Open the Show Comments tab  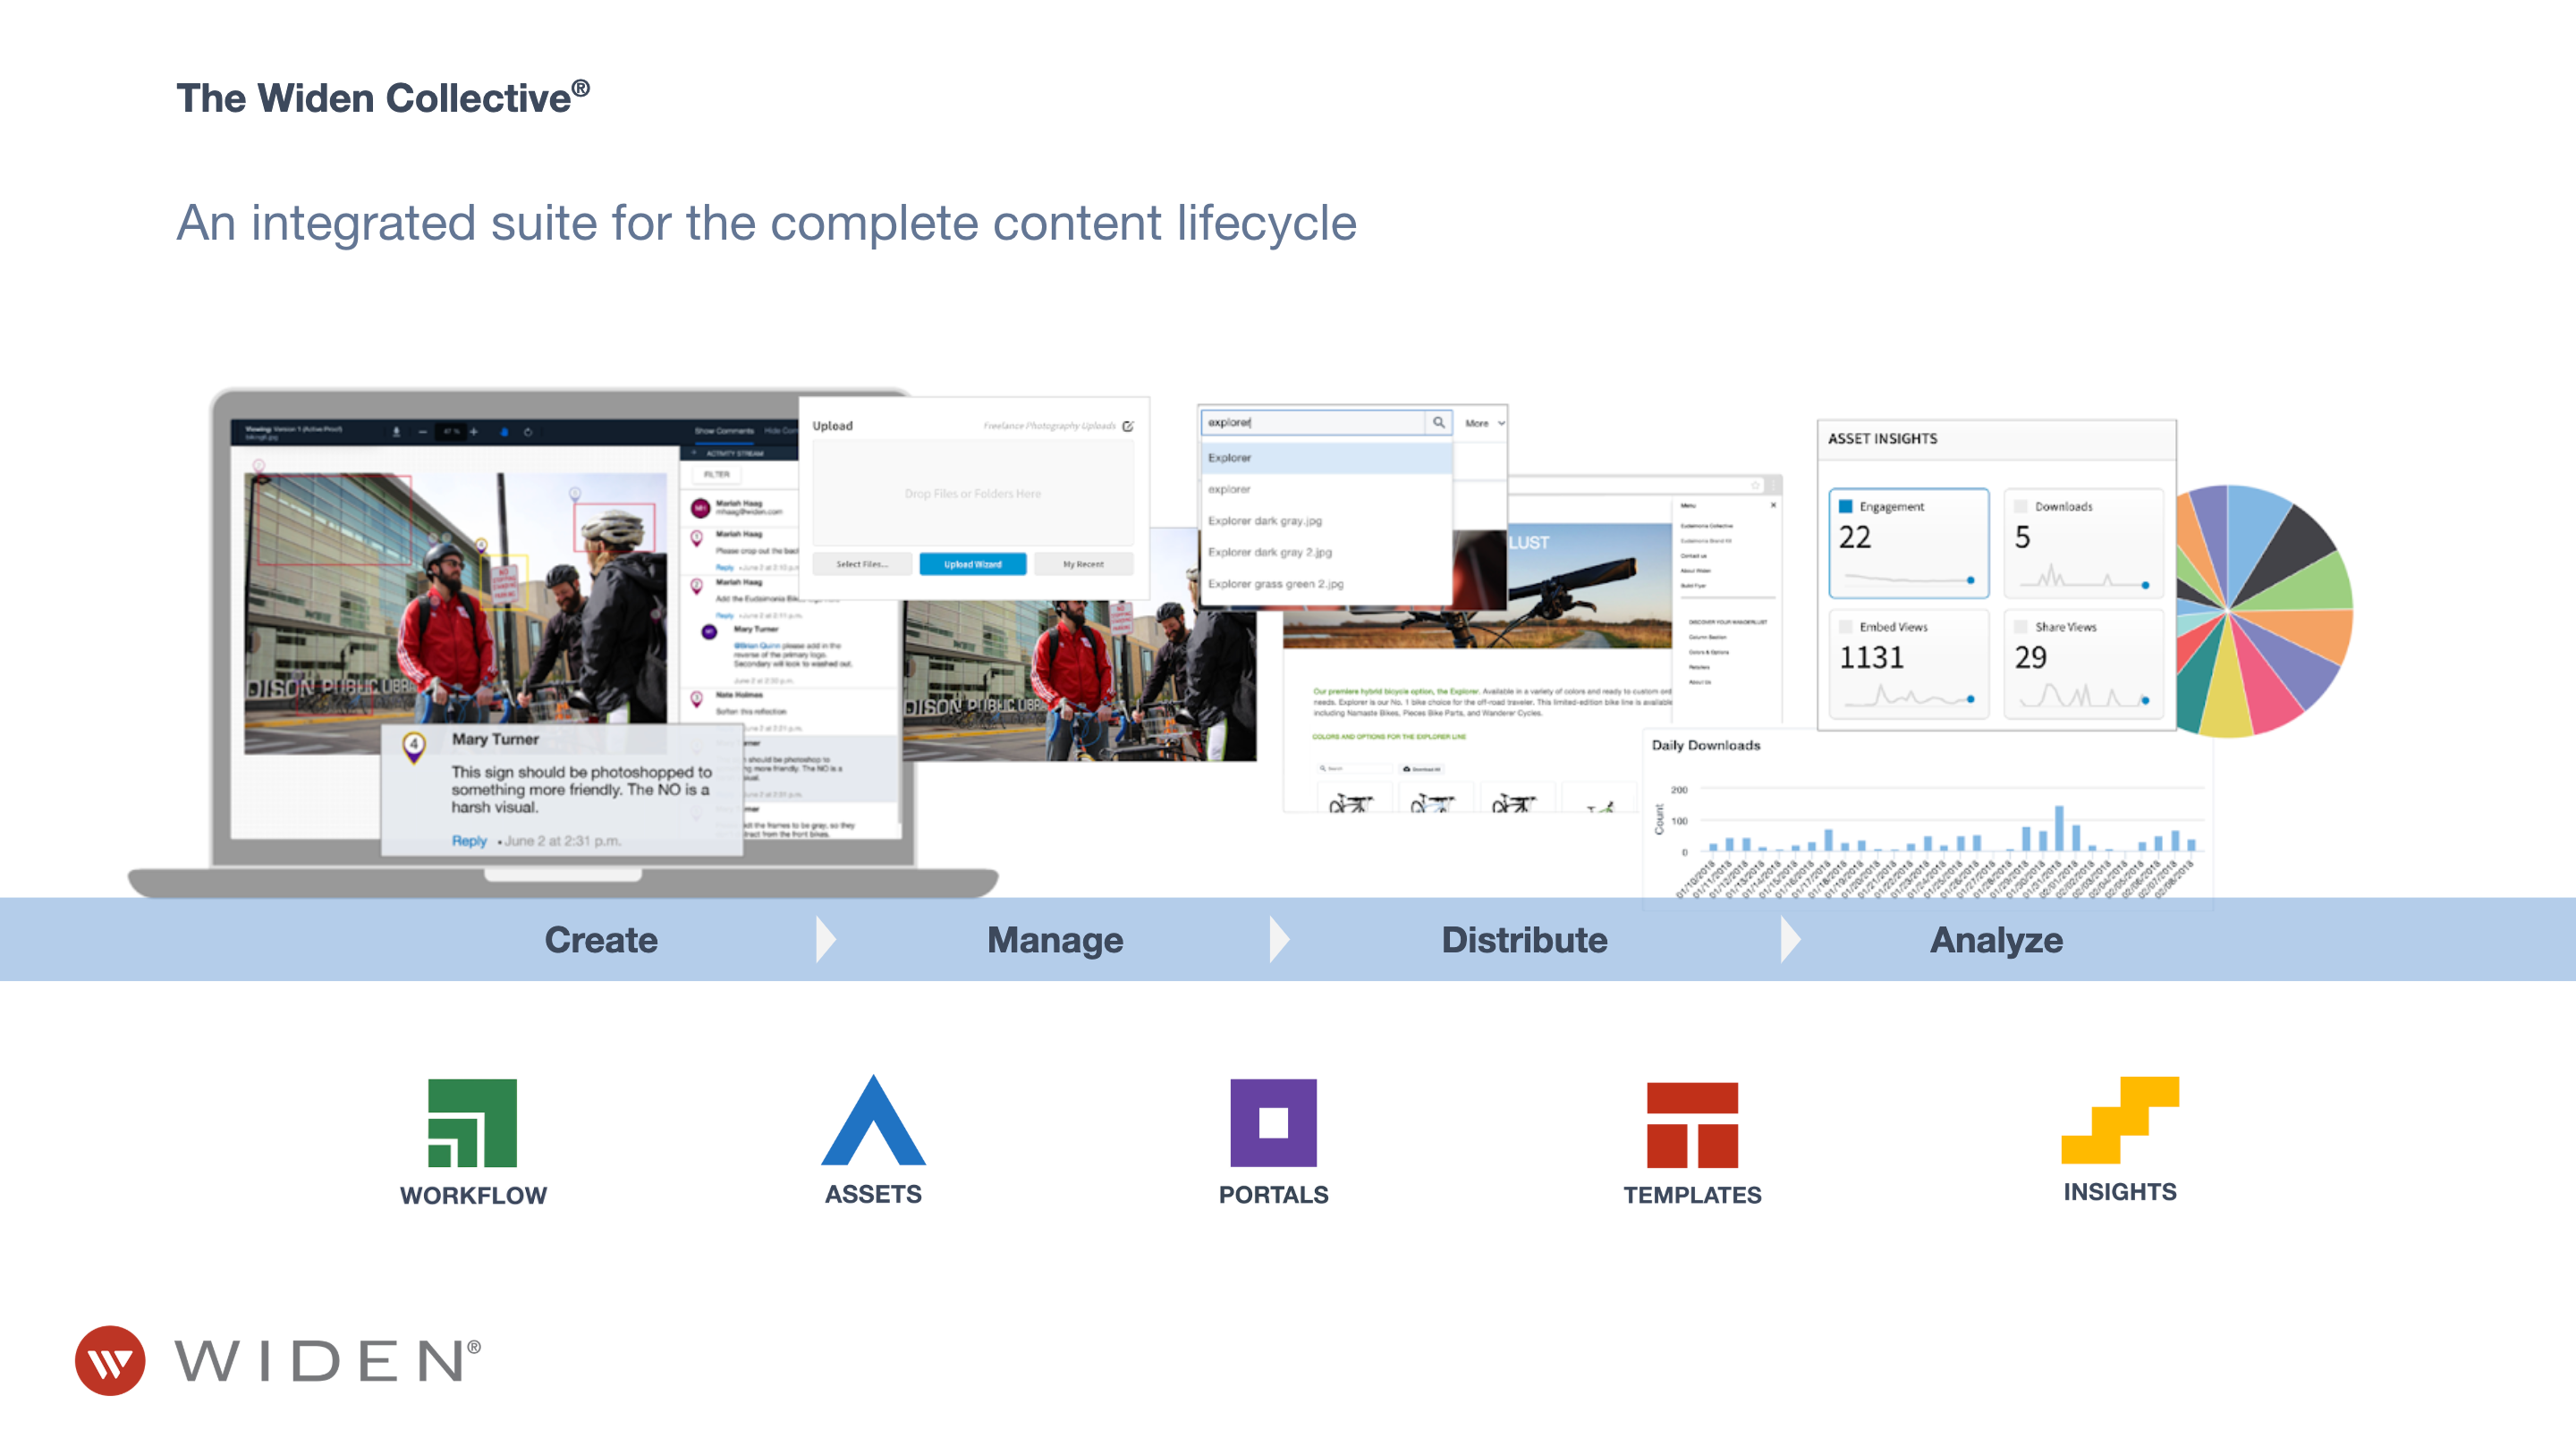tap(724, 431)
